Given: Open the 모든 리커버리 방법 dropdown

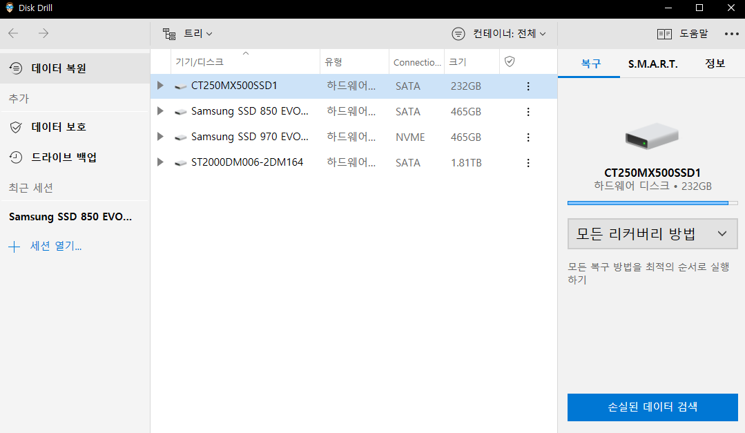Looking at the screenshot, I should coord(652,234).
